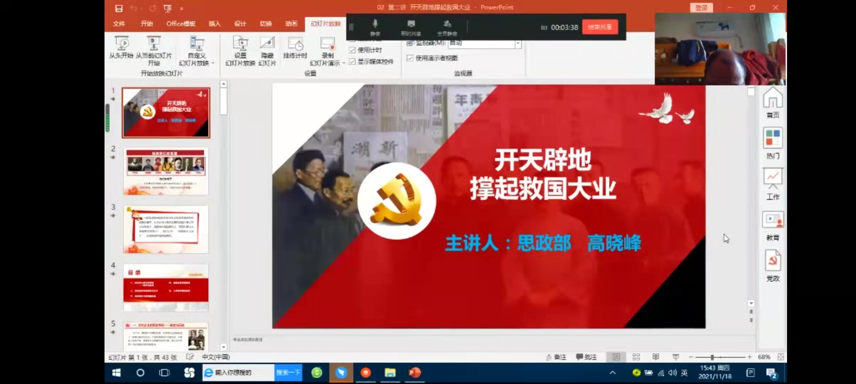Image resolution: width=856 pixels, height=384 pixels.
Task: Toggle 使用演示者视图 checkbox
Action: 410,58
